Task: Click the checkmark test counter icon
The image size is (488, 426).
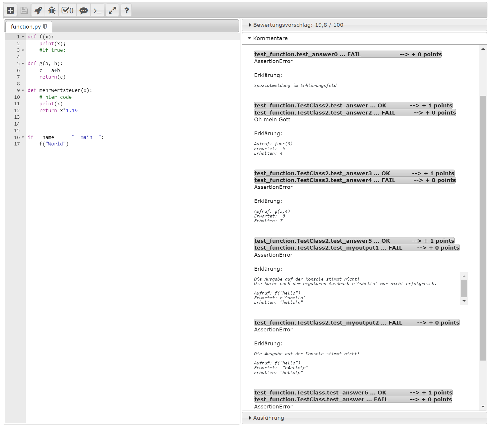Action: pos(67,10)
